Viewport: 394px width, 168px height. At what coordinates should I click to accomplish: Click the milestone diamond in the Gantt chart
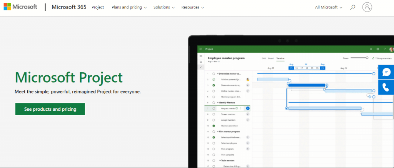370,96
